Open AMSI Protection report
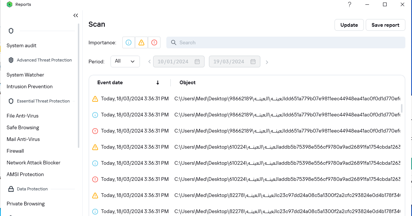This screenshot has height=216, width=412. point(25,174)
